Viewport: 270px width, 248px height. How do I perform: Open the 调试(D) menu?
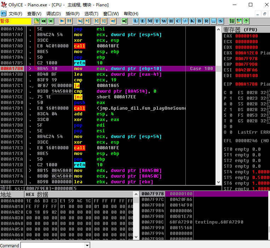click(x=53, y=13)
